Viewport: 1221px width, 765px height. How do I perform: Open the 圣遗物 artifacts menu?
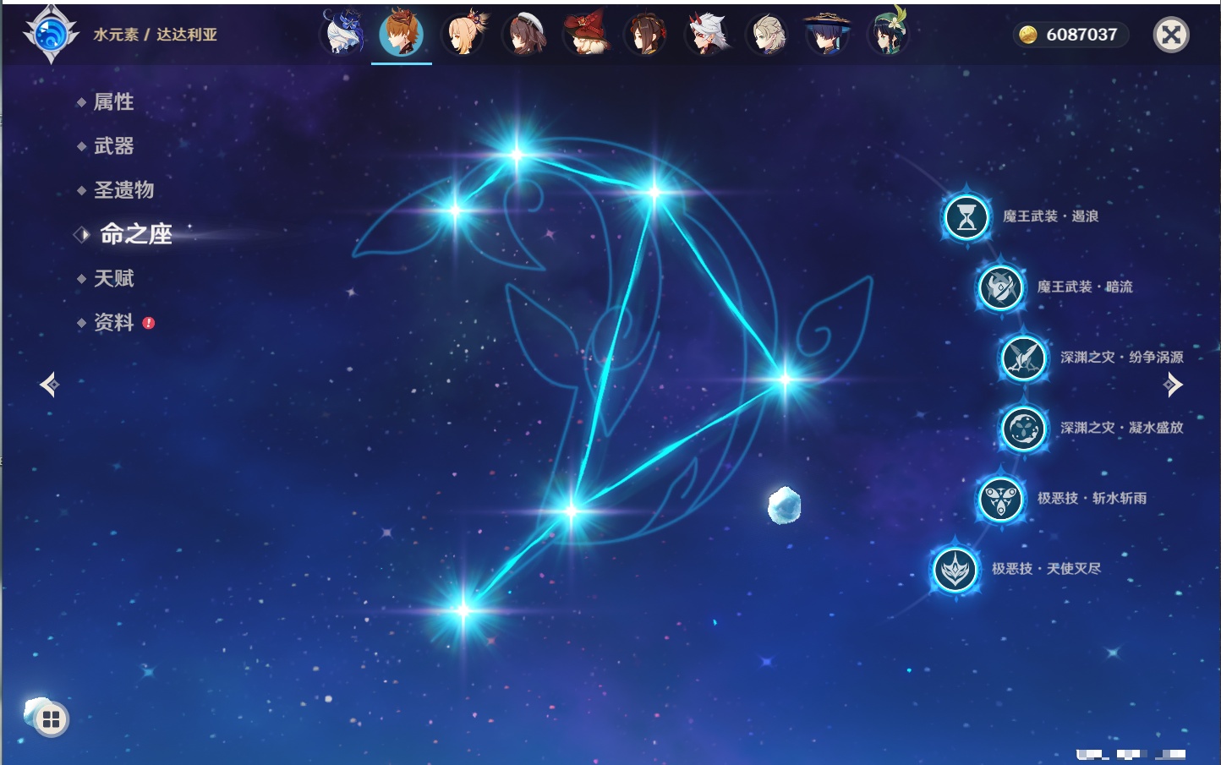click(123, 190)
